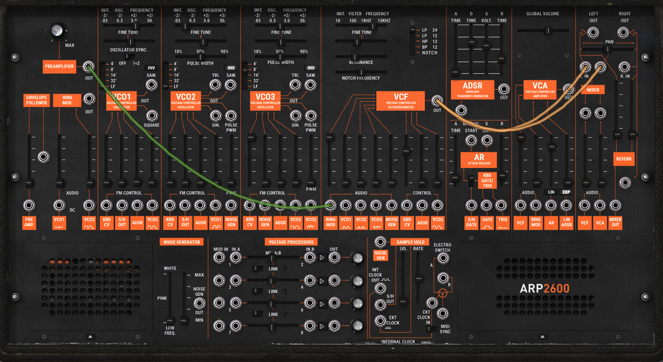Flip the Oscillator Sync switch

pos(129,57)
